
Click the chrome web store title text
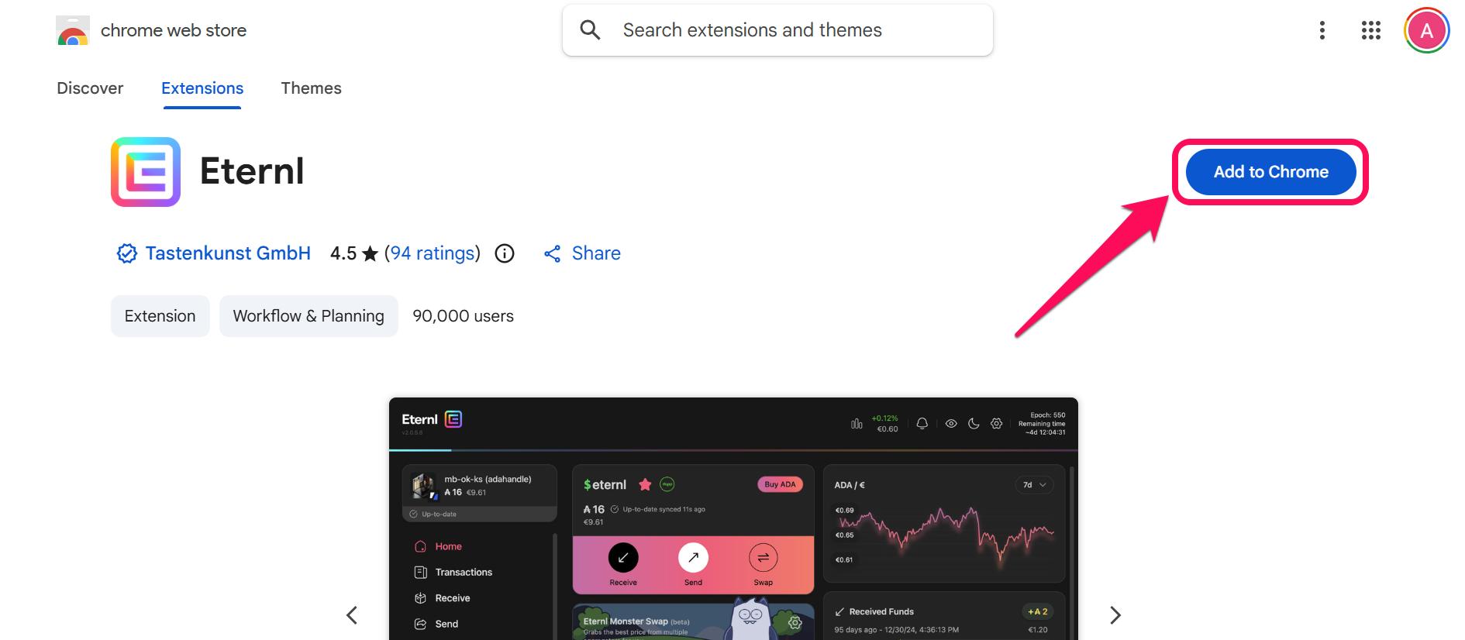174,30
